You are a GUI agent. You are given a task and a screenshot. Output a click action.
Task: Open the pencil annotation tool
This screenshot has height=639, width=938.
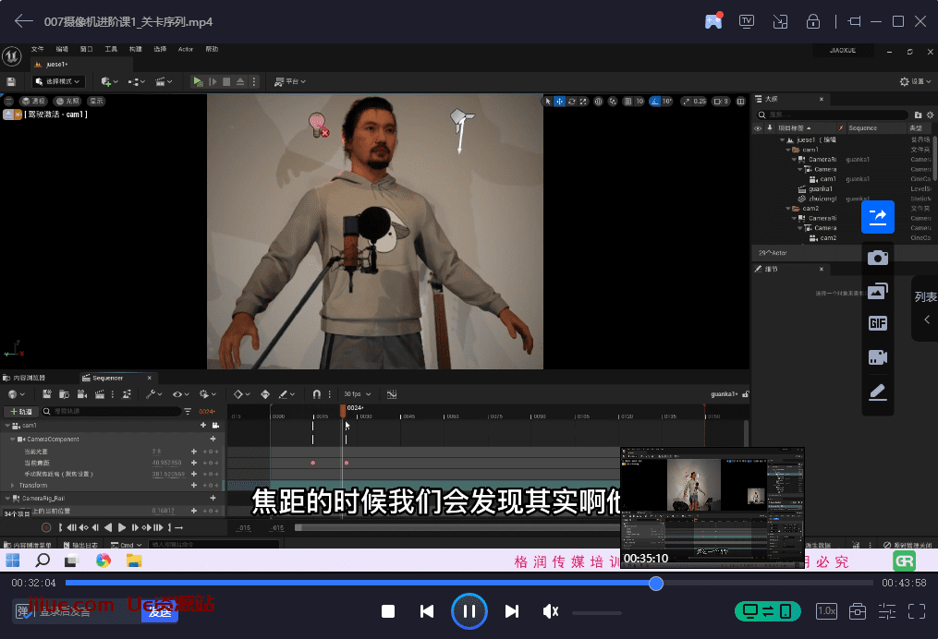point(877,392)
